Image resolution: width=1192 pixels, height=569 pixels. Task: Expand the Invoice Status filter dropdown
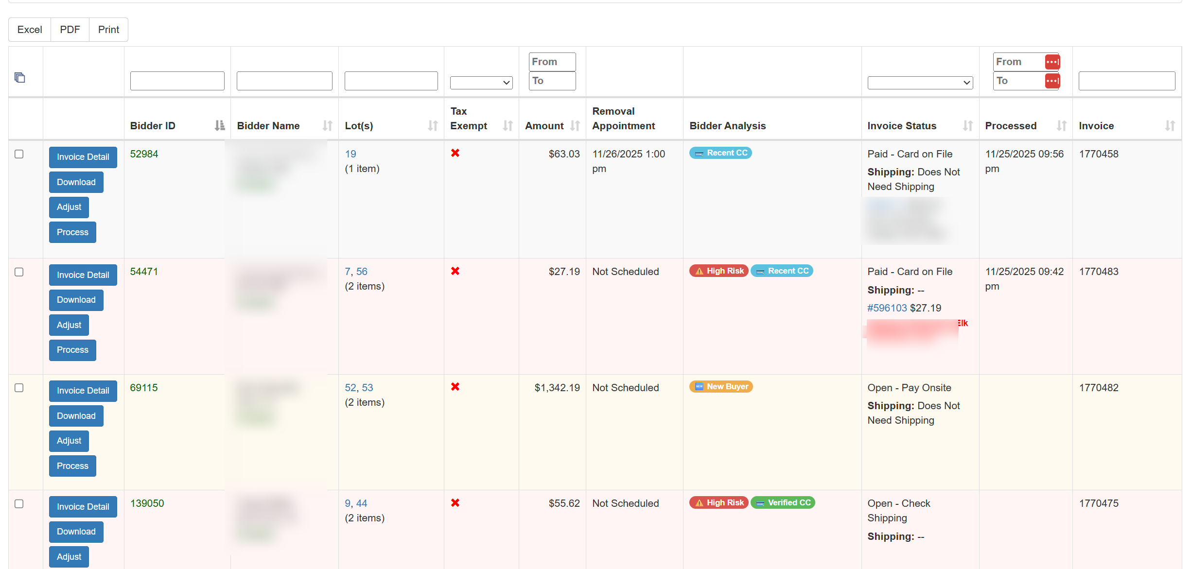[x=920, y=83]
